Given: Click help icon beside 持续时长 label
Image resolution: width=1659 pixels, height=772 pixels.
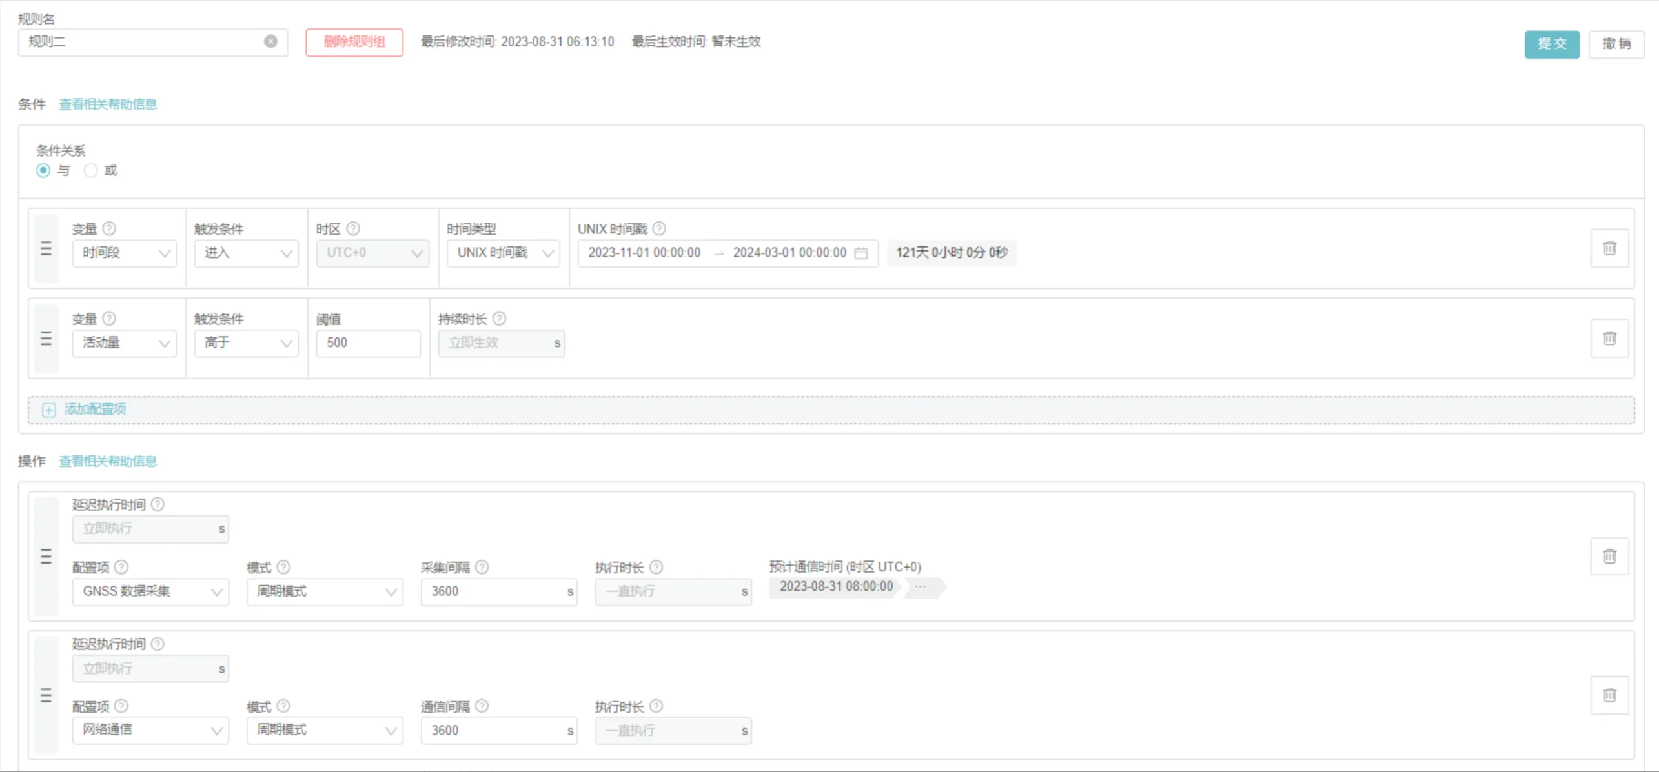Looking at the screenshot, I should (500, 319).
